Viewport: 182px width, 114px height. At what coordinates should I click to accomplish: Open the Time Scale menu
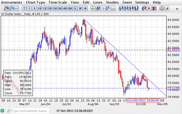point(58,2)
